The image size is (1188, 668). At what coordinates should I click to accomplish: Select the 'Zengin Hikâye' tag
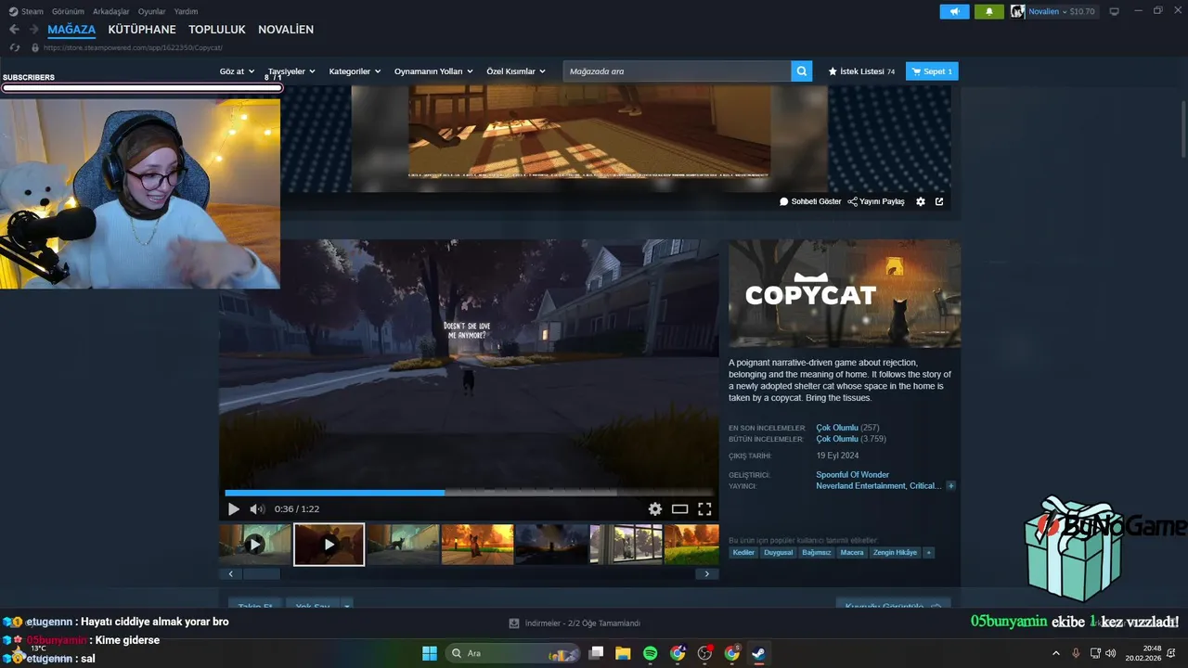(895, 552)
